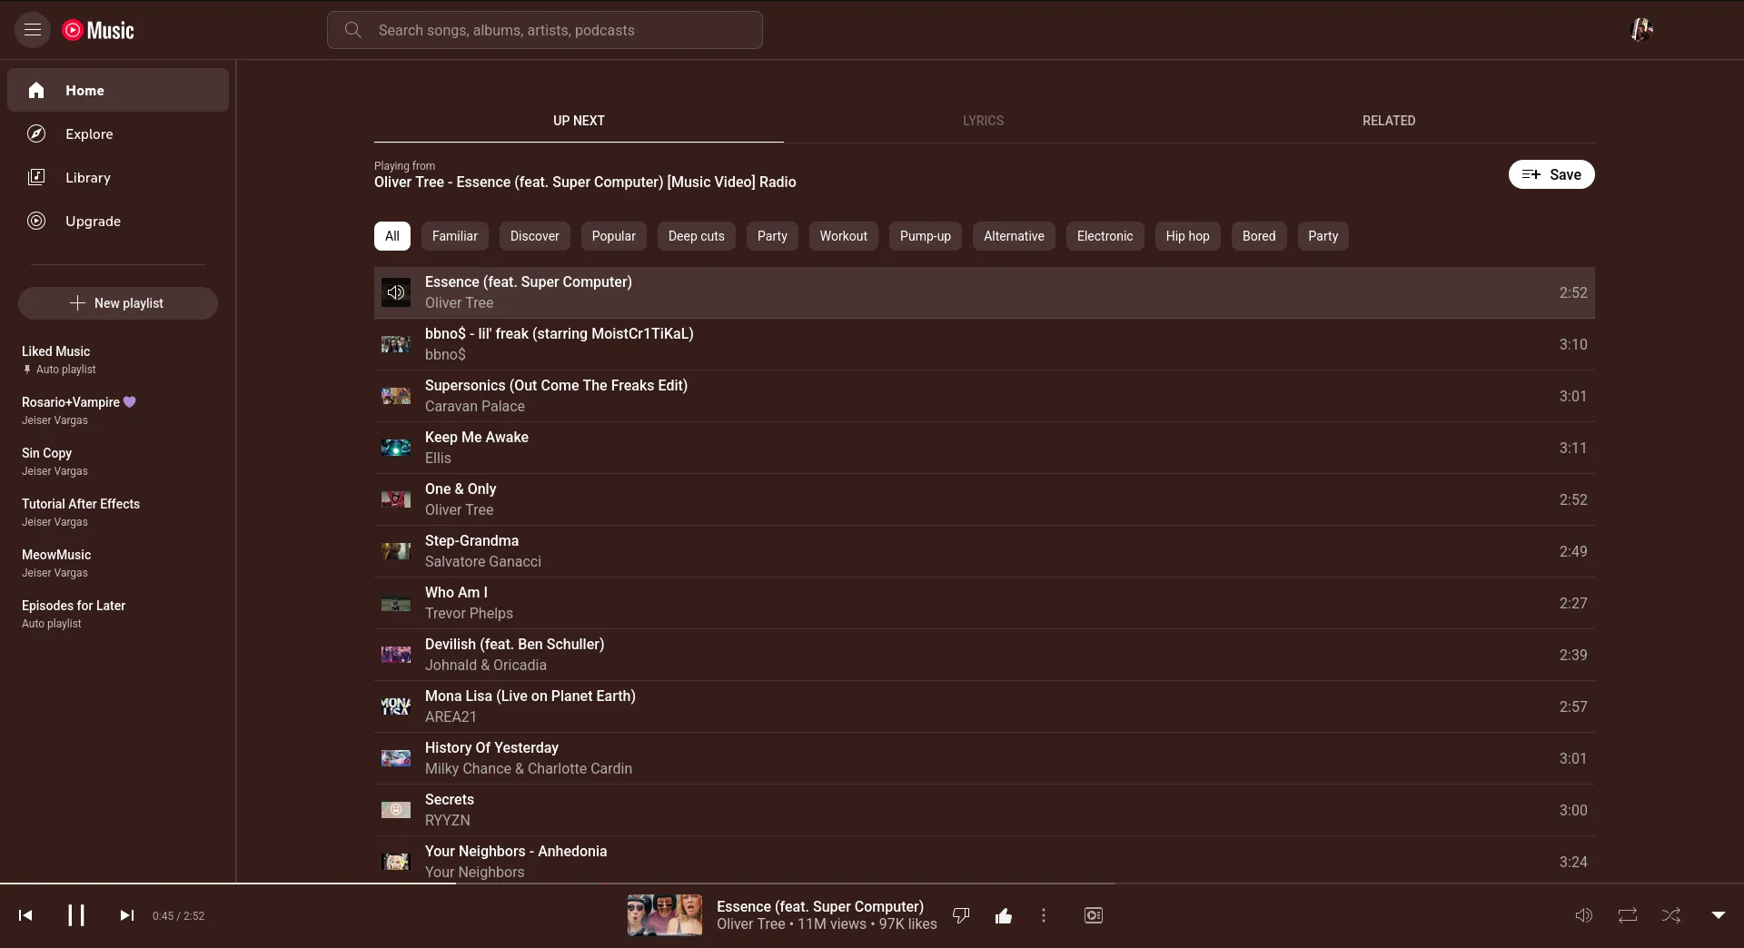Screen dimensions: 1744x948
Task: Select the Hip hop filter chip
Action: pos(1188,236)
